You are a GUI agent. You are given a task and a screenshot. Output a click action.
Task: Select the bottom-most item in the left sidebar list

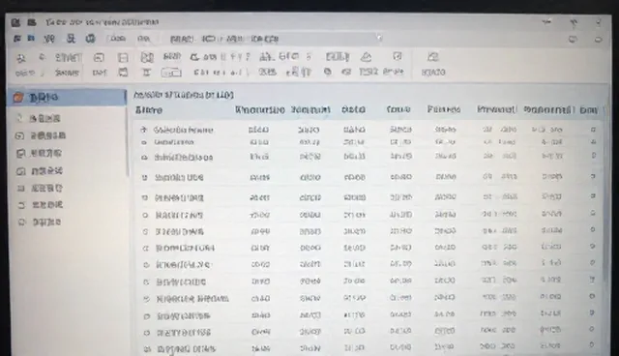[x=40, y=222]
